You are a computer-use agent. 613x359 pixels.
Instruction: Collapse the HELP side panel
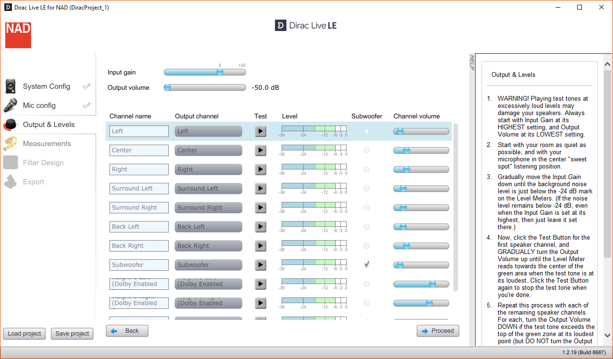tap(471, 63)
